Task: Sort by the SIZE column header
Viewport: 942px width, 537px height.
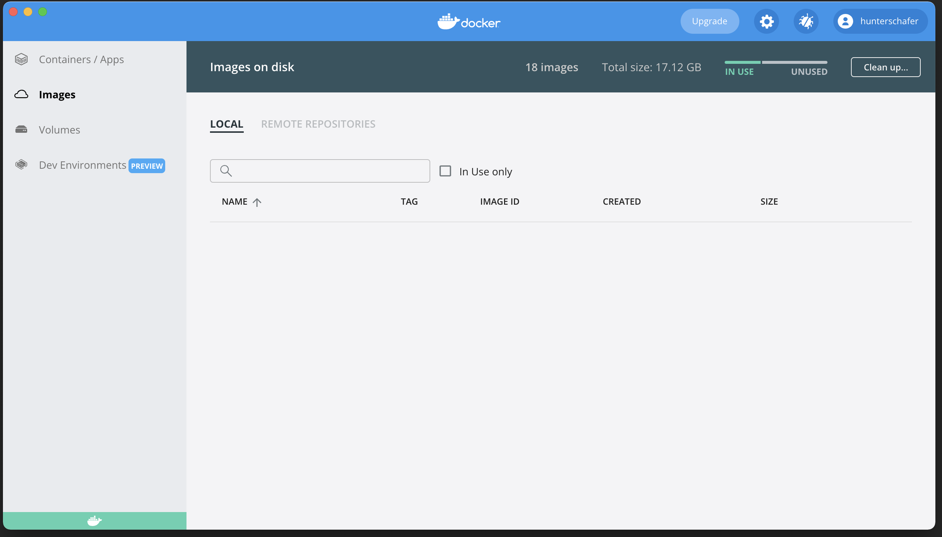Action: pyautogui.click(x=769, y=202)
